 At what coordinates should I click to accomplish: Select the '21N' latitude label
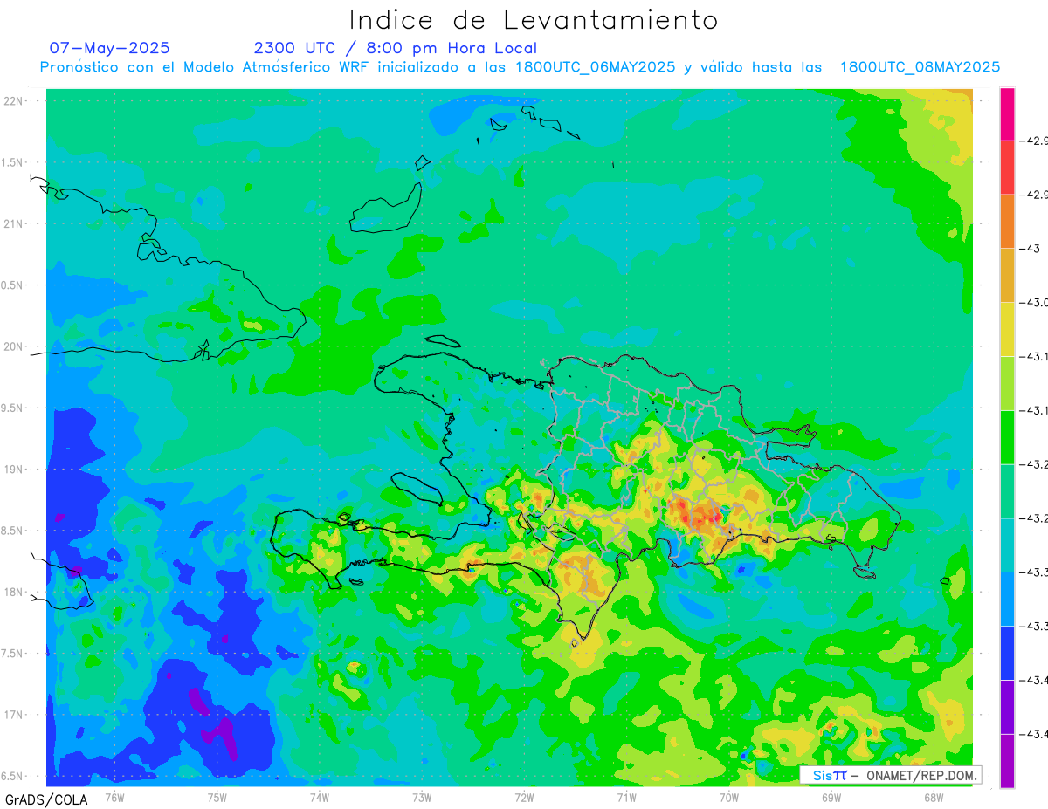click(15, 224)
